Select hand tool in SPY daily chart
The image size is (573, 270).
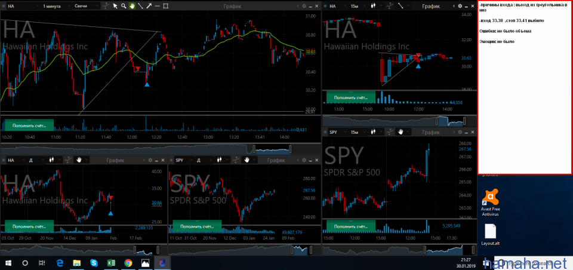(247, 160)
